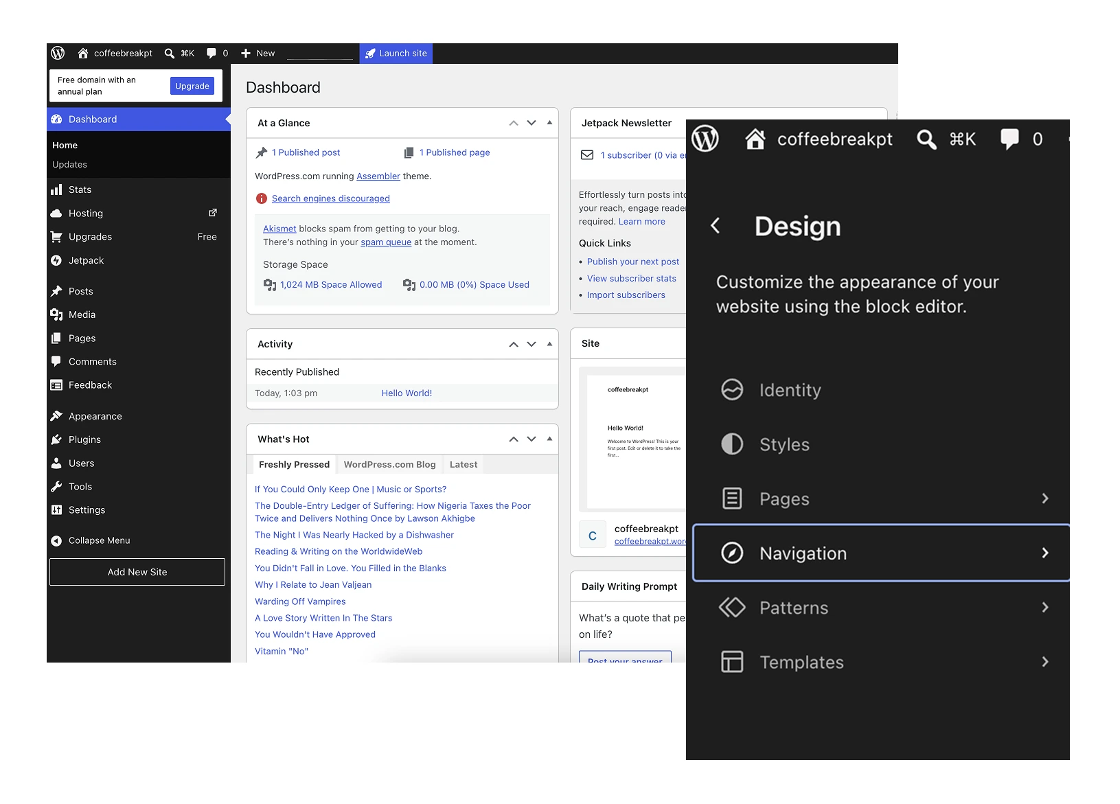Click the 1 subscriber link in Jetpack Newsletter
Screen dimensions: 1120x804
click(643, 155)
